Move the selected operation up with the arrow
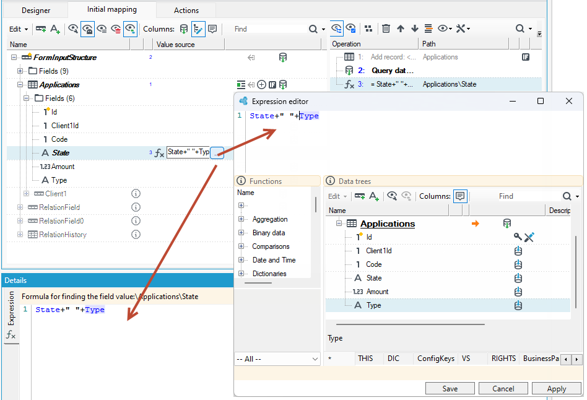This screenshot has height=400, width=587. 401,28
